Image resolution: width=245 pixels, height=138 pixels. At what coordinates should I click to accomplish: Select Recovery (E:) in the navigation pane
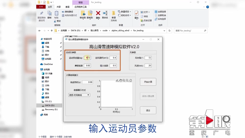50,109
